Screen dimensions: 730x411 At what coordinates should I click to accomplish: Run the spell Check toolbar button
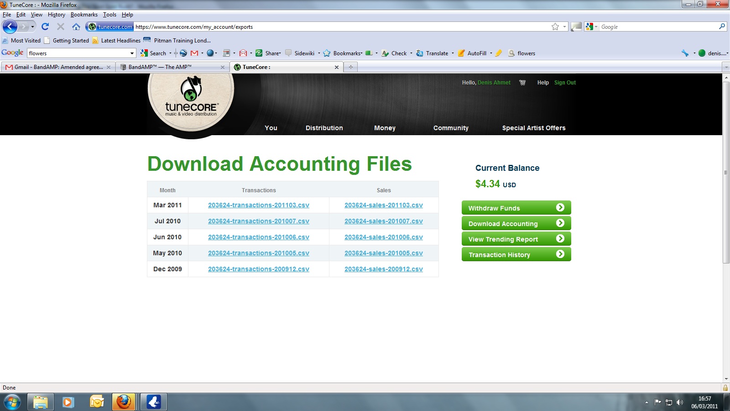(x=394, y=53)
